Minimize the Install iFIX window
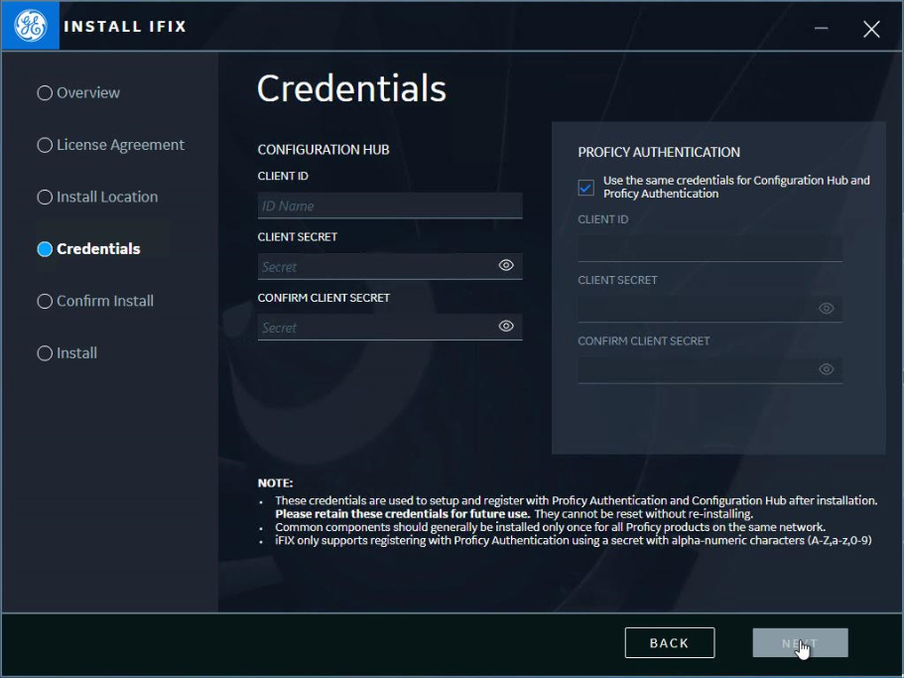Viewport: 904px width, 678px height. coord(821,28)
